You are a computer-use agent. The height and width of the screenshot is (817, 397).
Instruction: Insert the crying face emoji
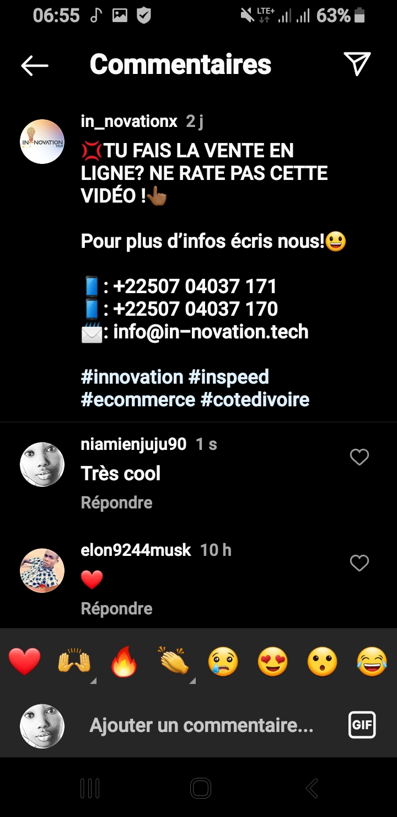tap(223, 661)
